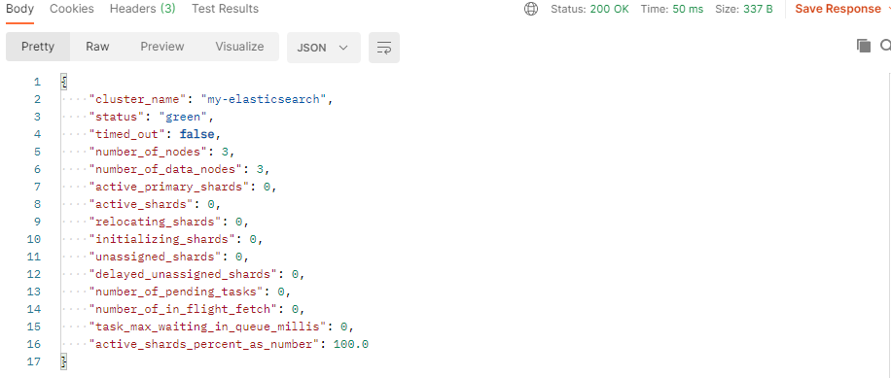Click the "number_of_data_nodes" key
Image resolution: width=891 pixels, height=378 pixels.
166,170
